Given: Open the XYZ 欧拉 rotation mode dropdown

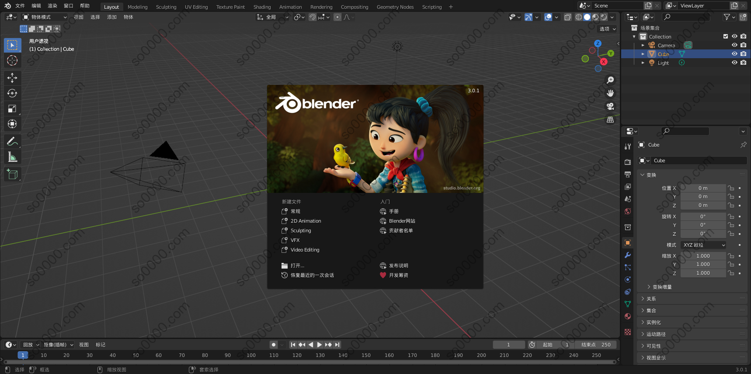Looking at the screenshot, I should pyautogui.click(x=704, y=245).
